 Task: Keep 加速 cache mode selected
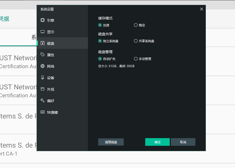coord(100,25)
